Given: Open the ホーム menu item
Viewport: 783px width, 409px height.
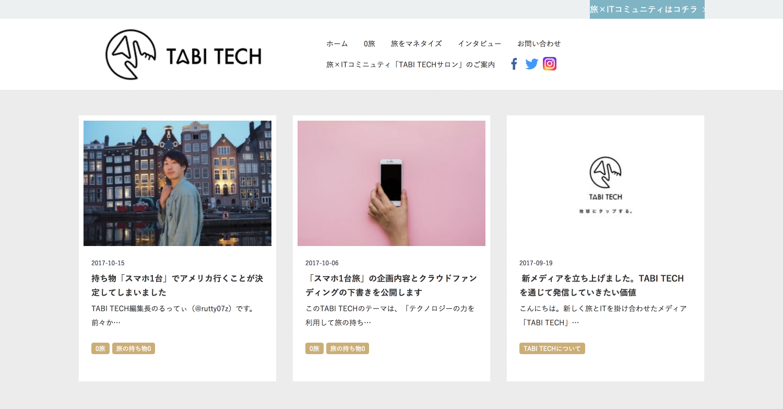Looking at the screenshot, I should coord(337,43).
